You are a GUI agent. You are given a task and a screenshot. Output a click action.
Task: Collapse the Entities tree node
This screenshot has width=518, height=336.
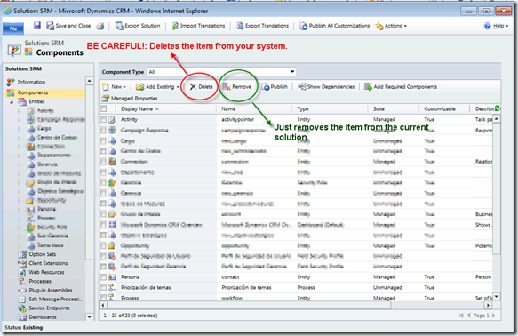12,101
